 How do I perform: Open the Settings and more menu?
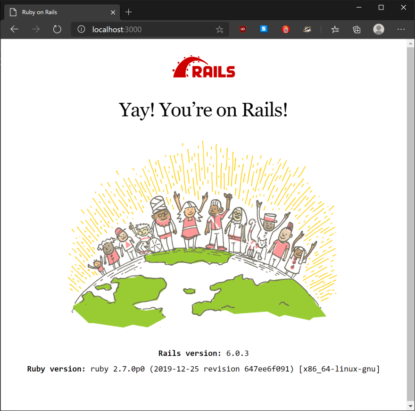coord(401,29)
